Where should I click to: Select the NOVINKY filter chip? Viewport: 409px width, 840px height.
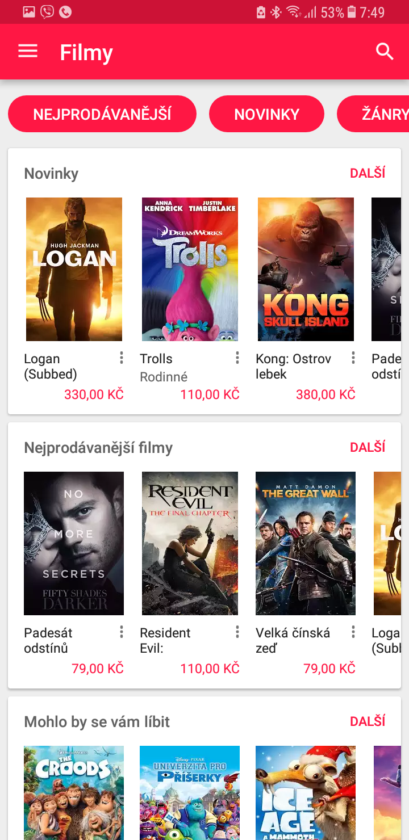266,114
